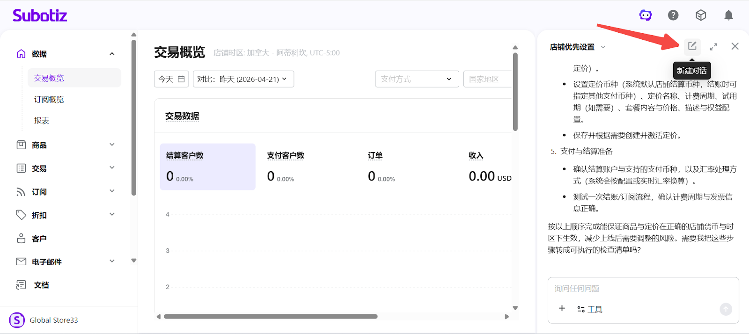Screen dimensions: 749x334
Task: Open the notifications bell
Action: click(x=728, y=15)
